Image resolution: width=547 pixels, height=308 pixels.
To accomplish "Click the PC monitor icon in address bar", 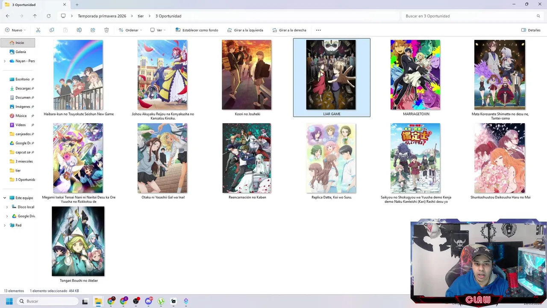I will click(63, 16).
